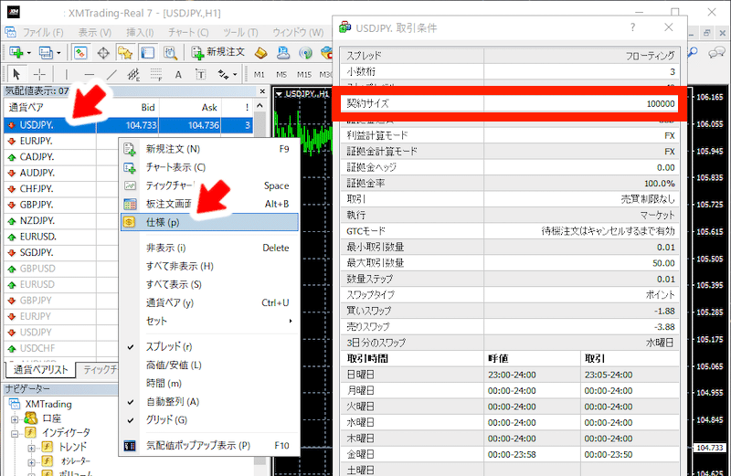
Task: Switch chart to M15 timeframe
Action: point(304,75)
